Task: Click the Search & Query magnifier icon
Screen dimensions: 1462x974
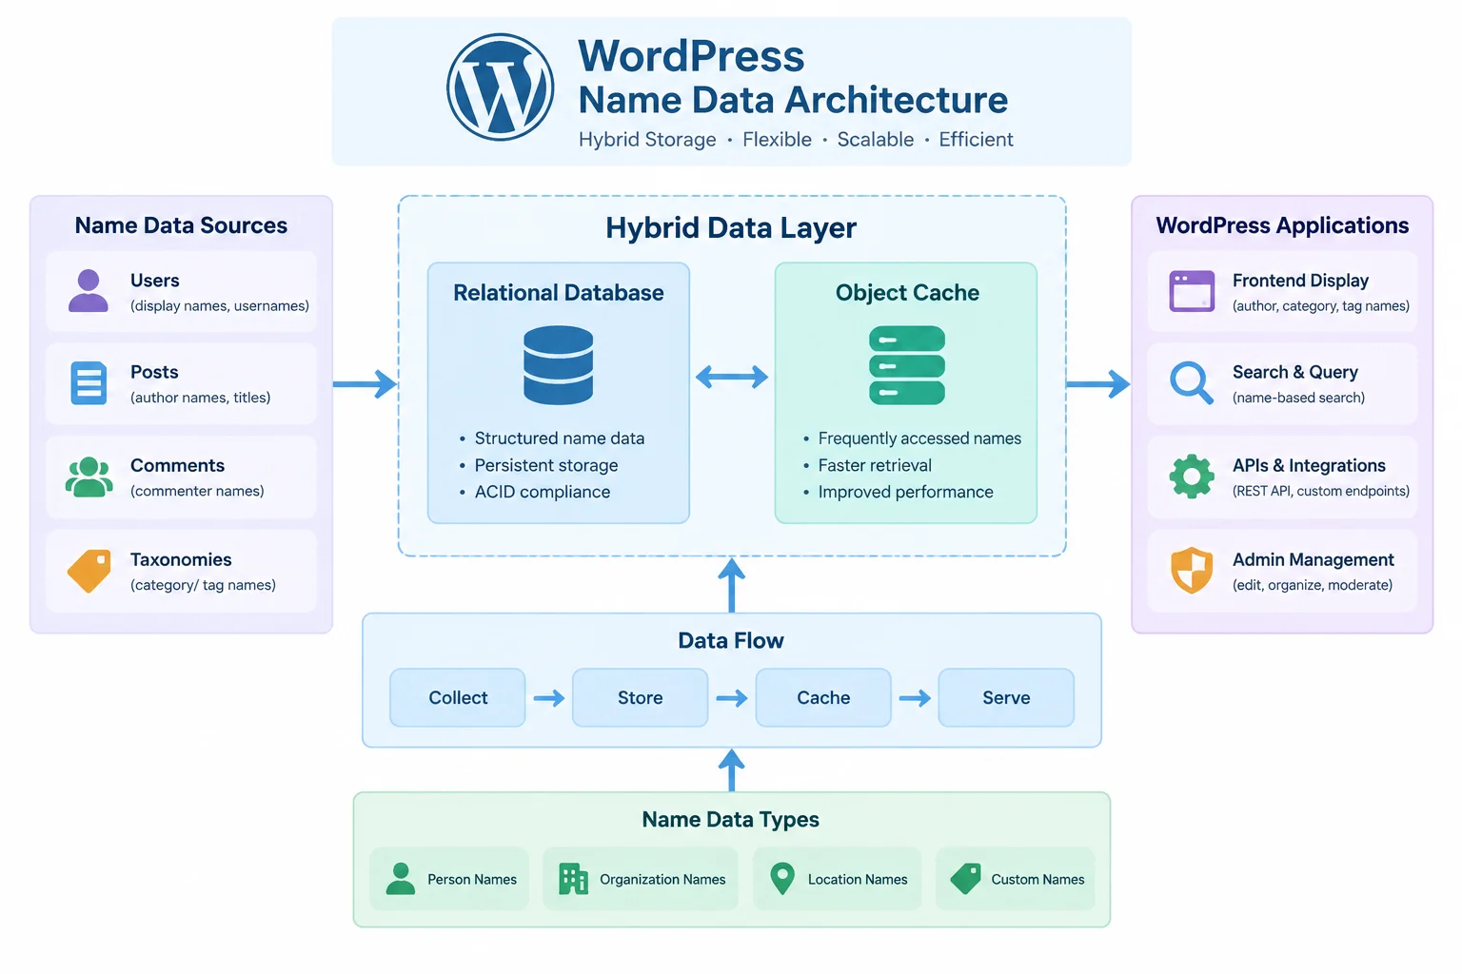Action: (x=1192, y=383)
